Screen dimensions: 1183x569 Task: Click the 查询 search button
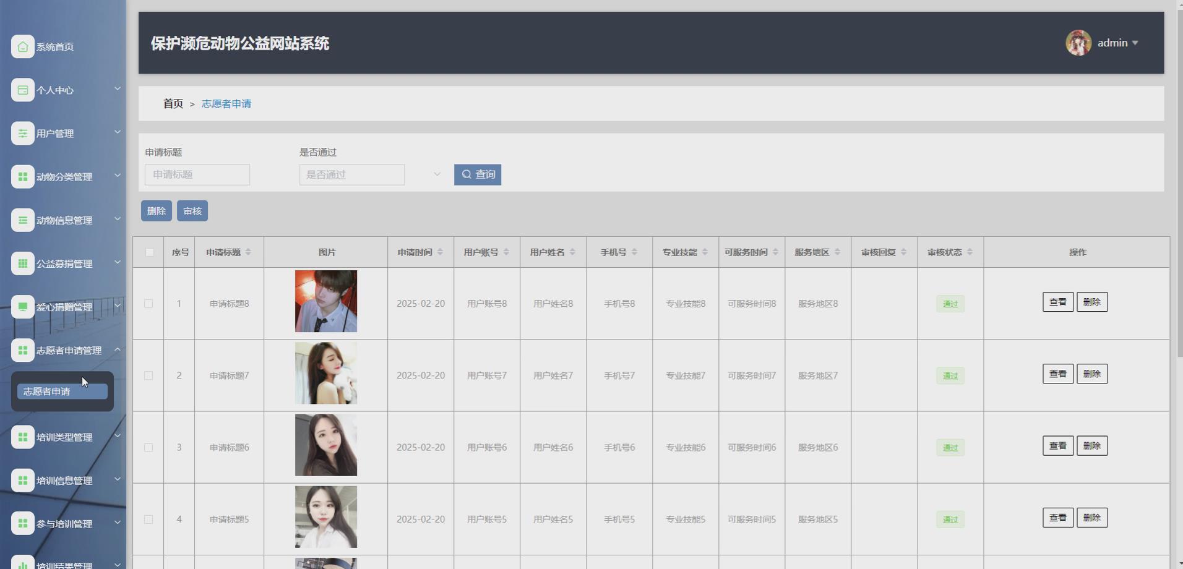pyautogui.click(x=478, y=174)
